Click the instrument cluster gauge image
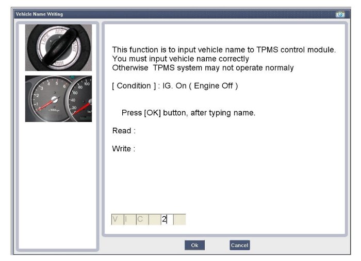The image size is (361, 261). (x=58, y=98)
